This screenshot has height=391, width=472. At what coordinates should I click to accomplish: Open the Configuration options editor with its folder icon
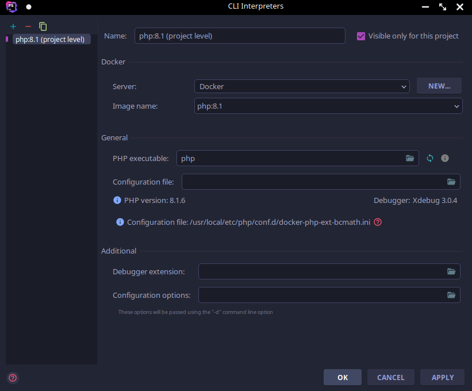[x=451, y=295]
